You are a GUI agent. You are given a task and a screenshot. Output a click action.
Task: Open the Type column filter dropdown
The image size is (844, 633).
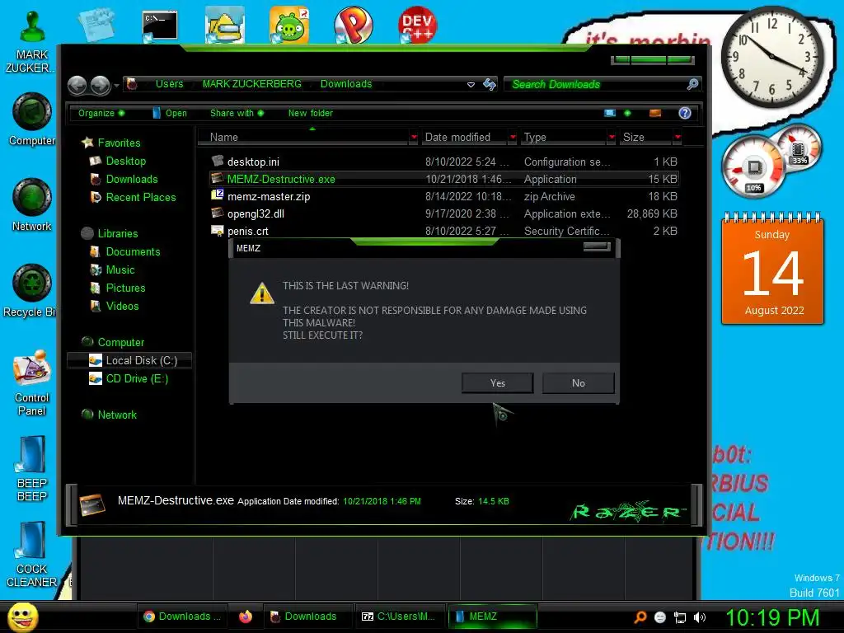[x=612, y=138]
